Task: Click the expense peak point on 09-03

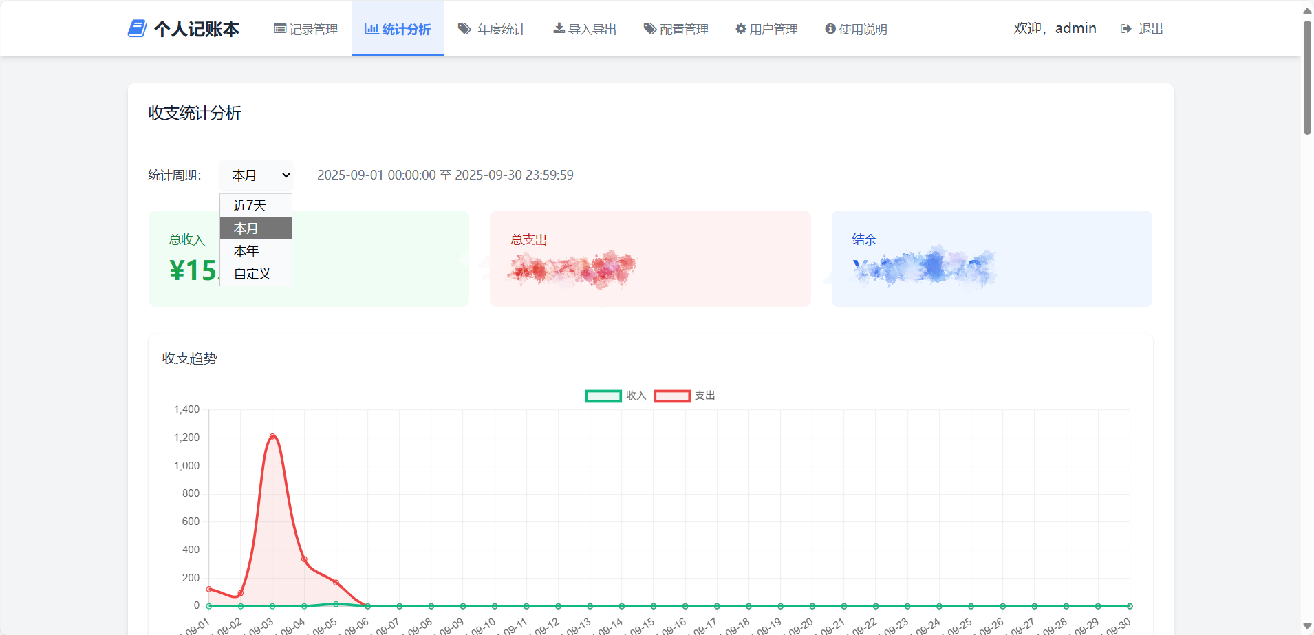Action: (x=272, y=436)
